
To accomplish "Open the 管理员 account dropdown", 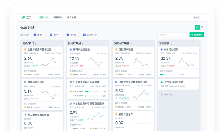I will pyautogui.click(x=198, y=17).
